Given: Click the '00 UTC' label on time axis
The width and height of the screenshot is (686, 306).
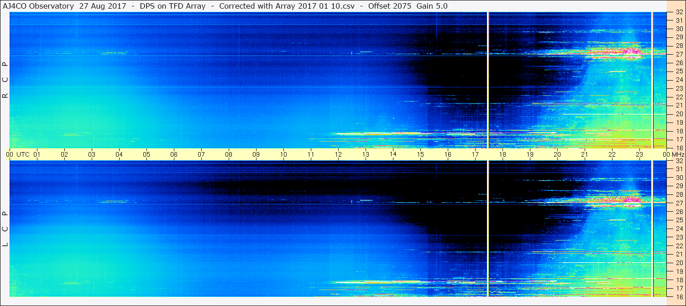Looking at the screenshot, I should coord(18,154).
